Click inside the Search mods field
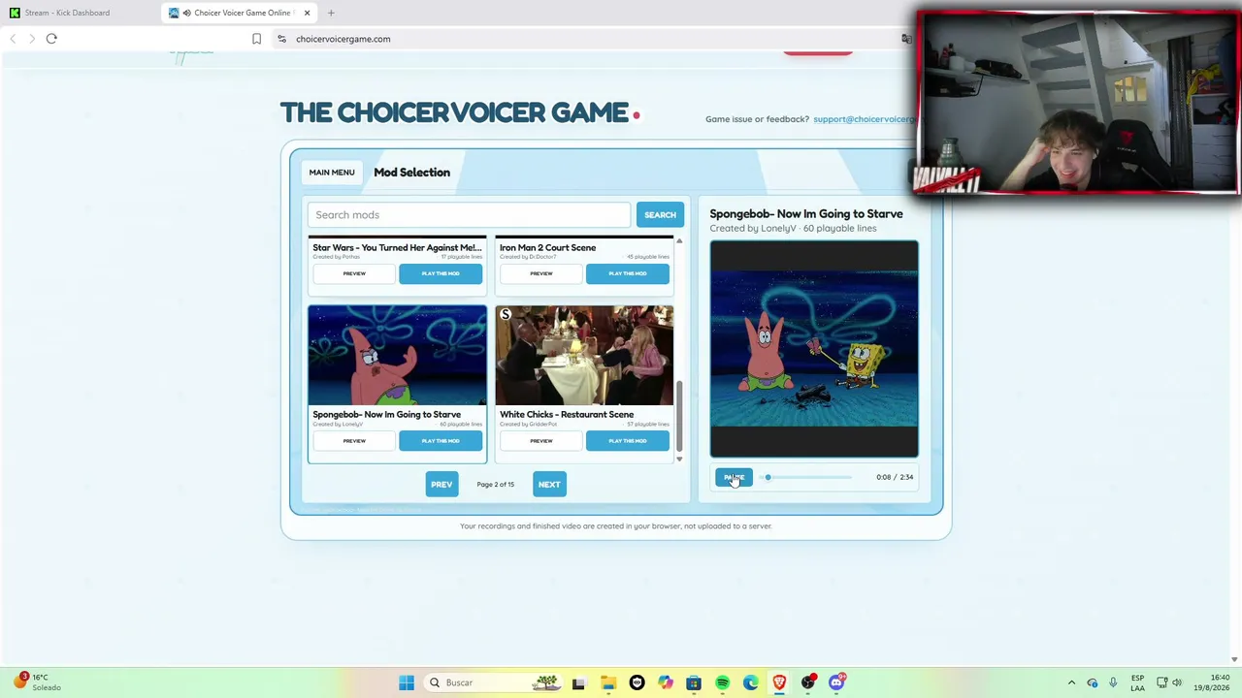 [x=469, y=215]
